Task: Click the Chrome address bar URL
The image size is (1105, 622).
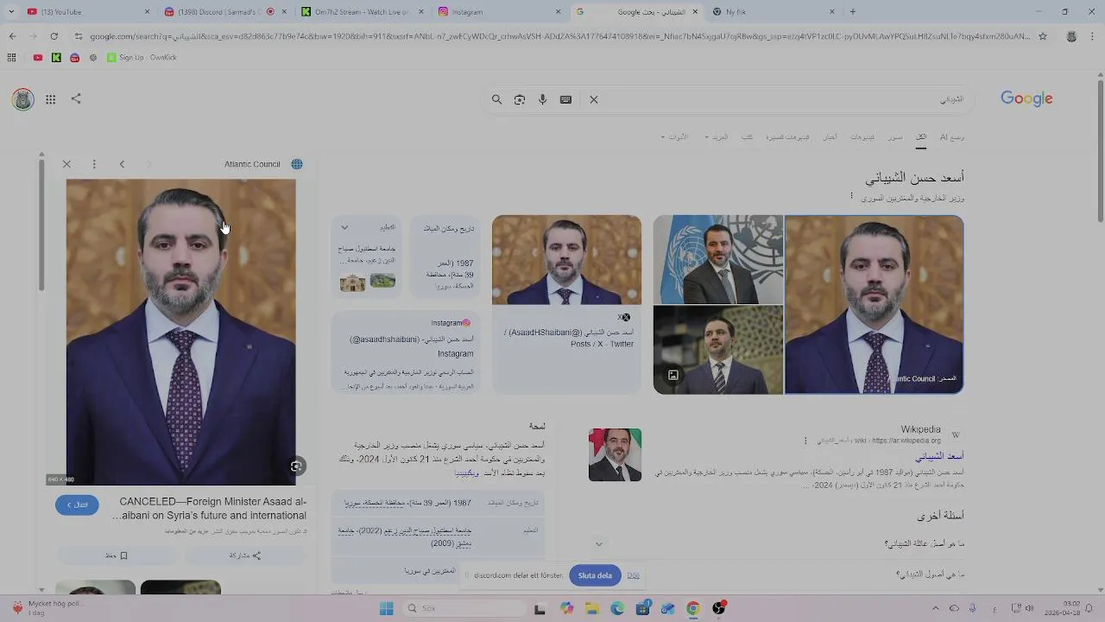Action: coord(559,36)
